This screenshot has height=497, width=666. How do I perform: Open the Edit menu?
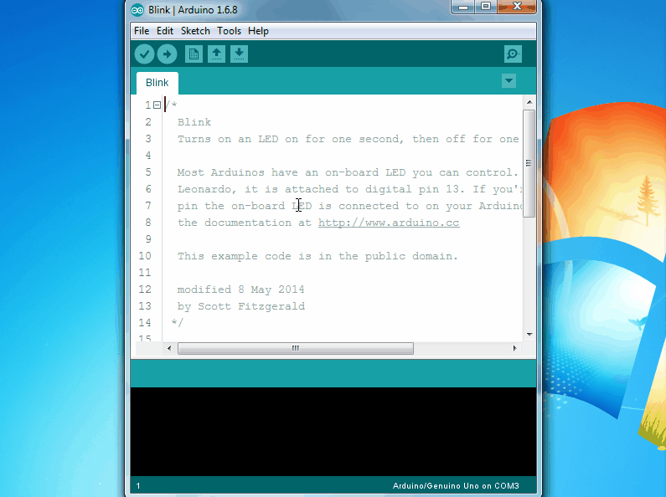pos(165,31)
